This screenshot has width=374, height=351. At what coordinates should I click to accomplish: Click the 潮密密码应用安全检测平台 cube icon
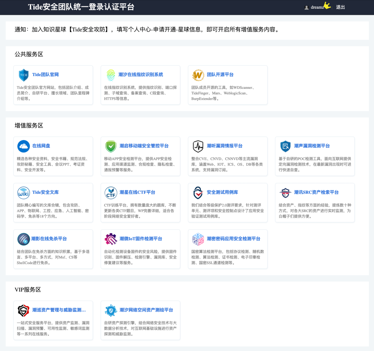point(198,239)
